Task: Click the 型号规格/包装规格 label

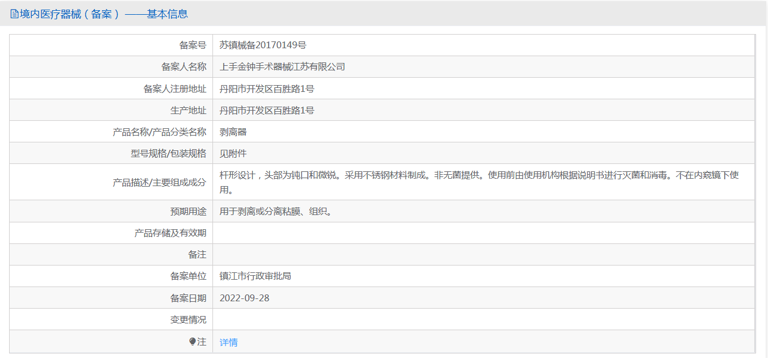Action: [x=168, y=154]
